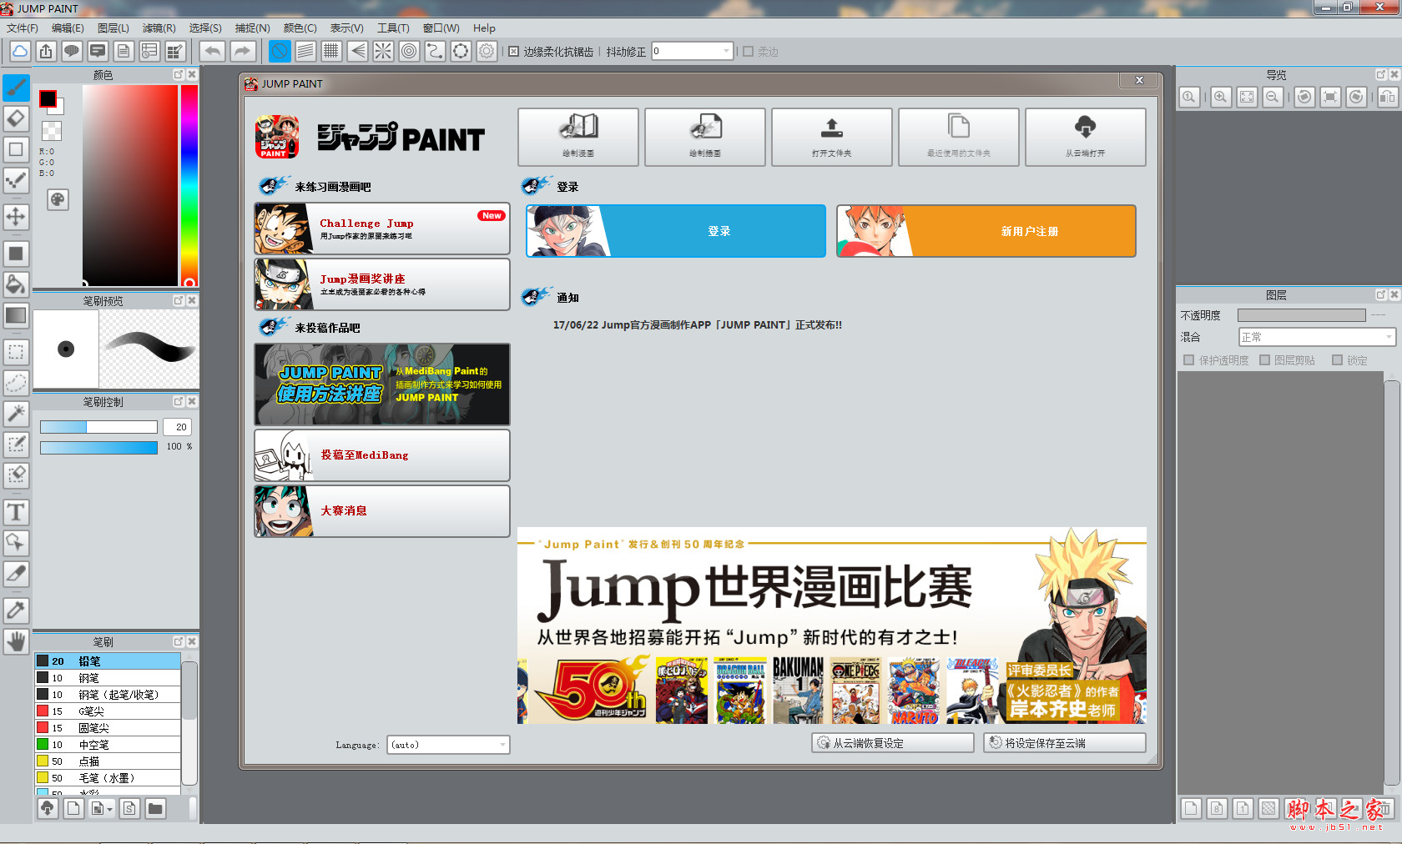Click the flip view icon in navigator

click(1387, 97)
